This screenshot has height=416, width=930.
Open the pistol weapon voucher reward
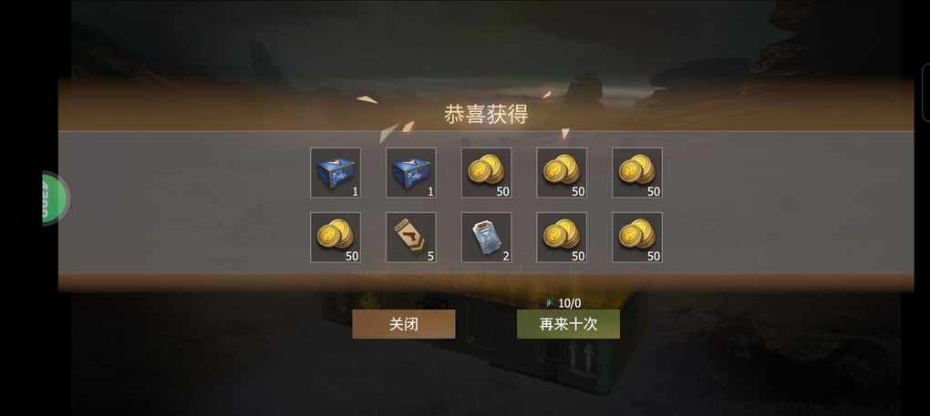(x=410, y=238)
